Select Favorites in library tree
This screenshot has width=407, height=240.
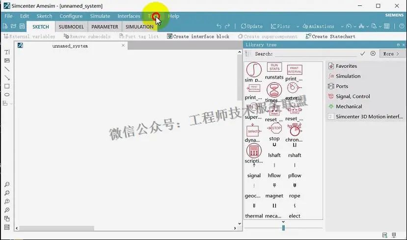(x=346, y=66)
